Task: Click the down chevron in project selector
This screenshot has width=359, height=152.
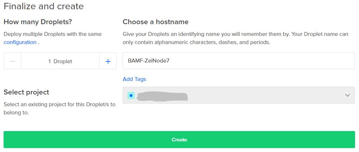Action: coord(347,96)
